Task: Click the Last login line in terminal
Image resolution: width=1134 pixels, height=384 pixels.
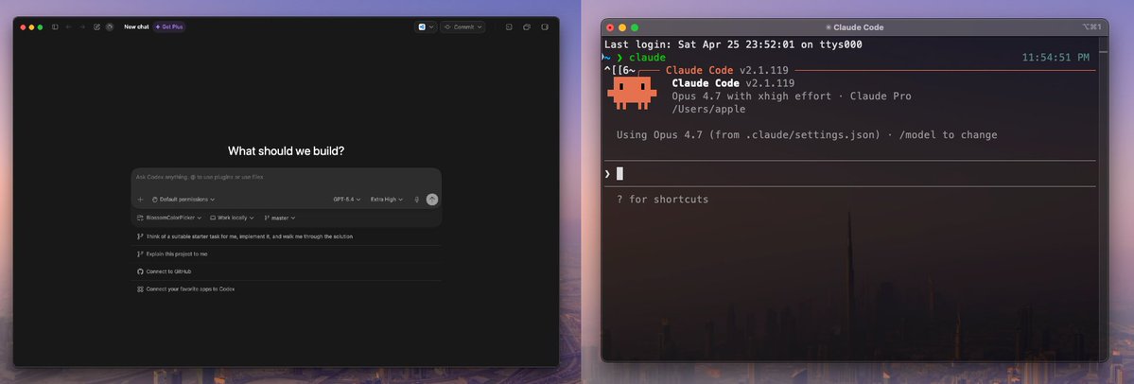Action: (733, 44)
